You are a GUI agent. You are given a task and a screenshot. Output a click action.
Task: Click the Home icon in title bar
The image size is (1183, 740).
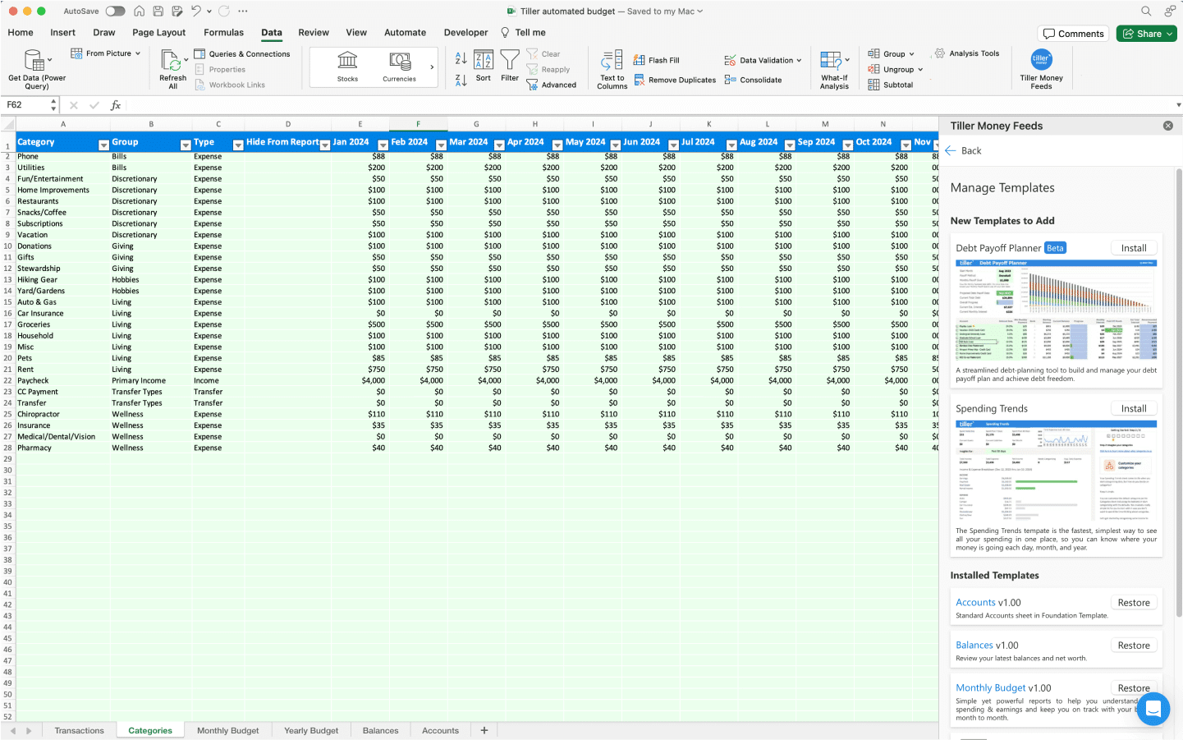tap(140, 11)
